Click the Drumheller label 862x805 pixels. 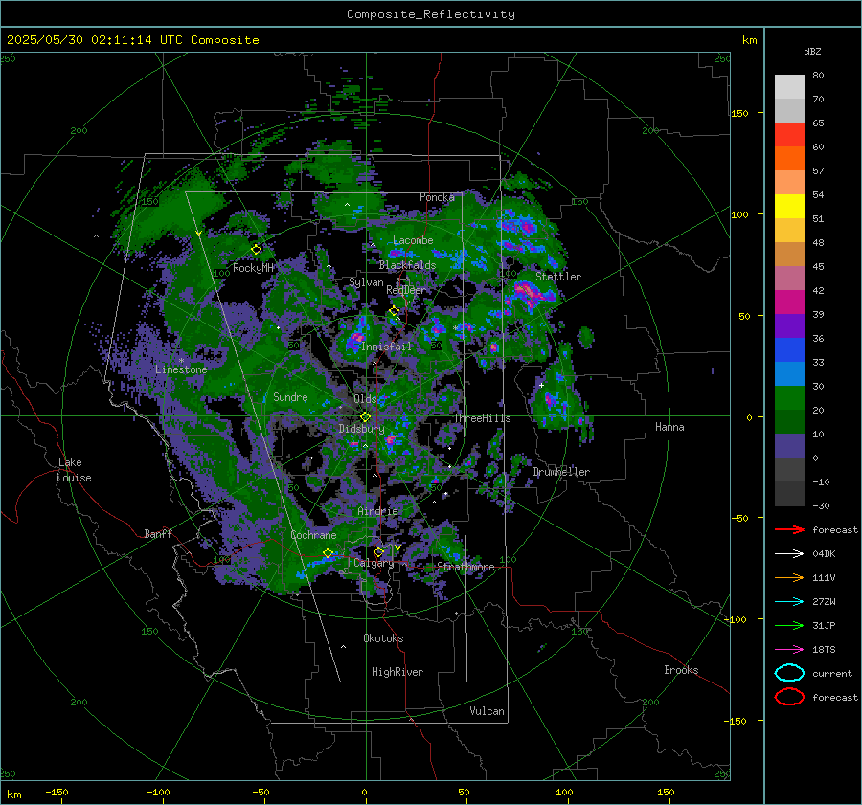click(x=561, y=472)
